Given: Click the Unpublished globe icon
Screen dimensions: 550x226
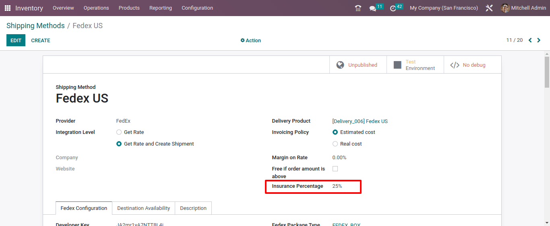Looking at the screenshot, I should [x=340, y=65].
